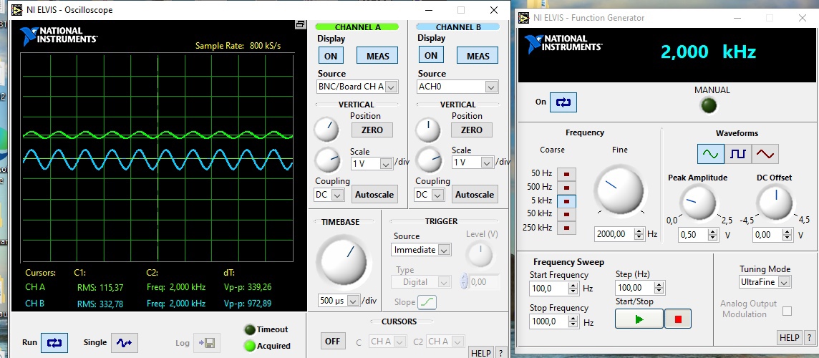Click the Stop Frequency 1000,0 input field

coord(548,321)
